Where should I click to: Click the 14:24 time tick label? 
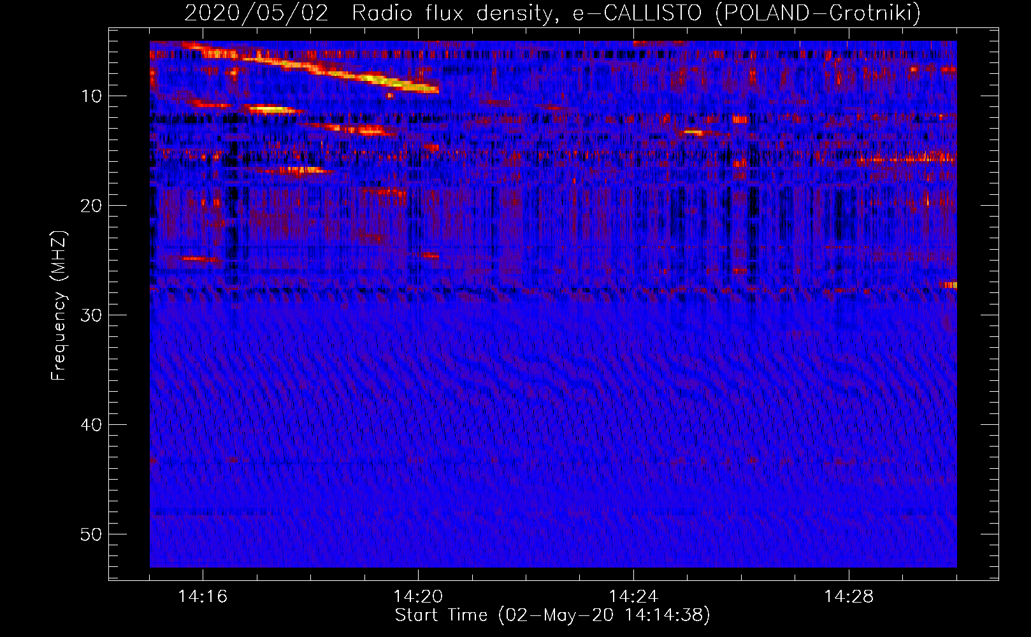coord(633,597)
